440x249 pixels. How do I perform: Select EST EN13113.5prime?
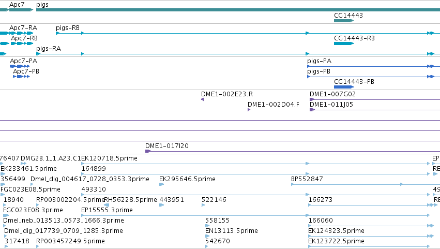(232, 231)
